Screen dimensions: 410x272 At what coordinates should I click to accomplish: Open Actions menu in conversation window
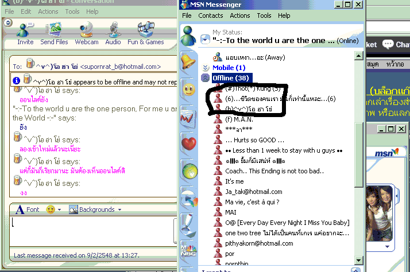(x=48, y=11)
